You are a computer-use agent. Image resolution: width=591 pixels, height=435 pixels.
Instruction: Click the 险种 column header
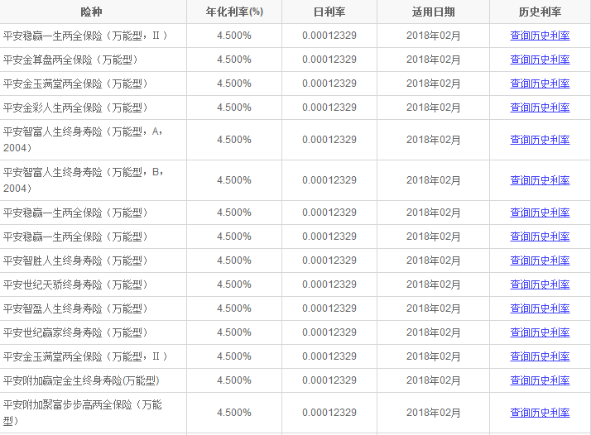tap(91, 12)
